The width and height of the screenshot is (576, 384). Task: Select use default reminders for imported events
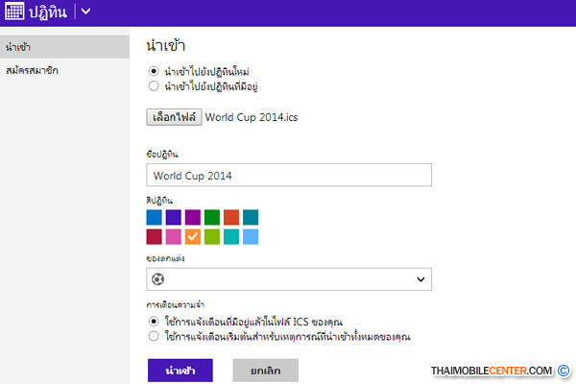coord(154,337)
